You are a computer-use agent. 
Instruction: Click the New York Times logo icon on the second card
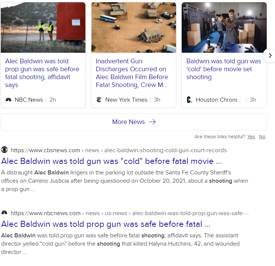coord(99,99)
